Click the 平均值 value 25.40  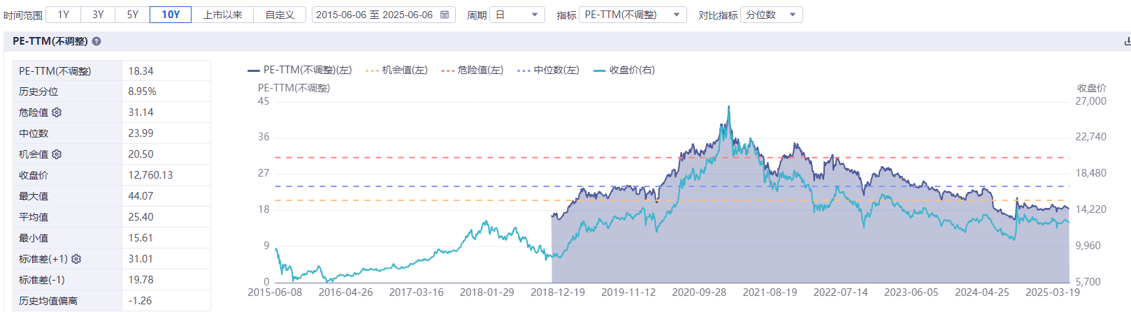(141, 217)
